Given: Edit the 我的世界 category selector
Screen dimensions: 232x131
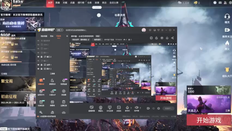Looking at the screenshot, I should (x=81, y=40).
